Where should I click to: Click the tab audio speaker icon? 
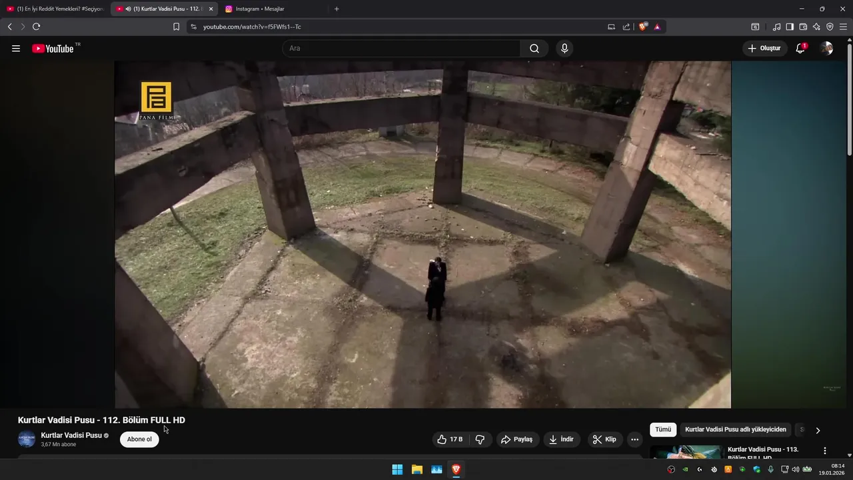tap(128, 9)
